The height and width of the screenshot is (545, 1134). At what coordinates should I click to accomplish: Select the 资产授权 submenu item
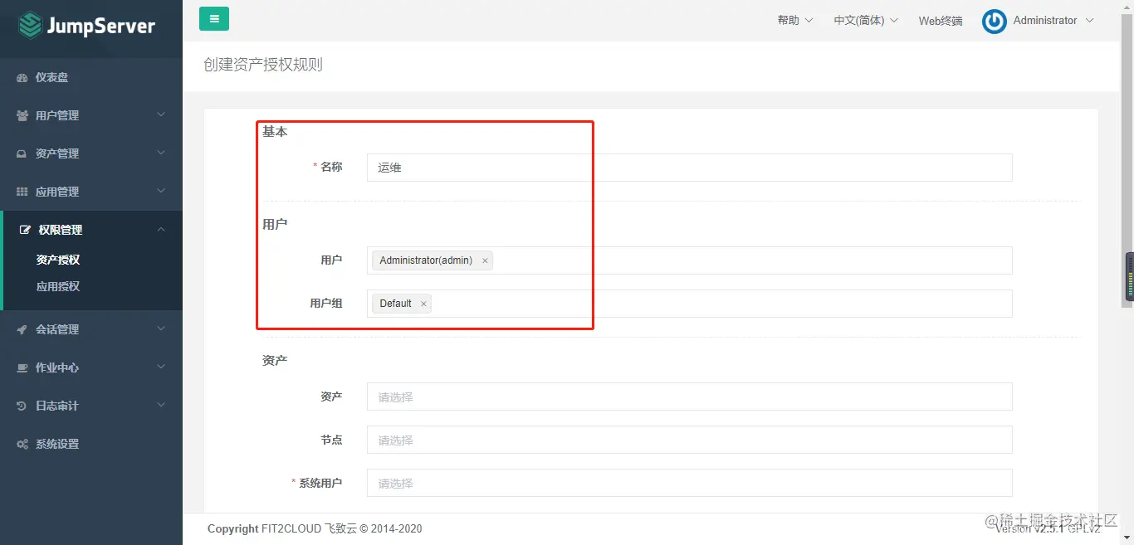tap(58, 260)
